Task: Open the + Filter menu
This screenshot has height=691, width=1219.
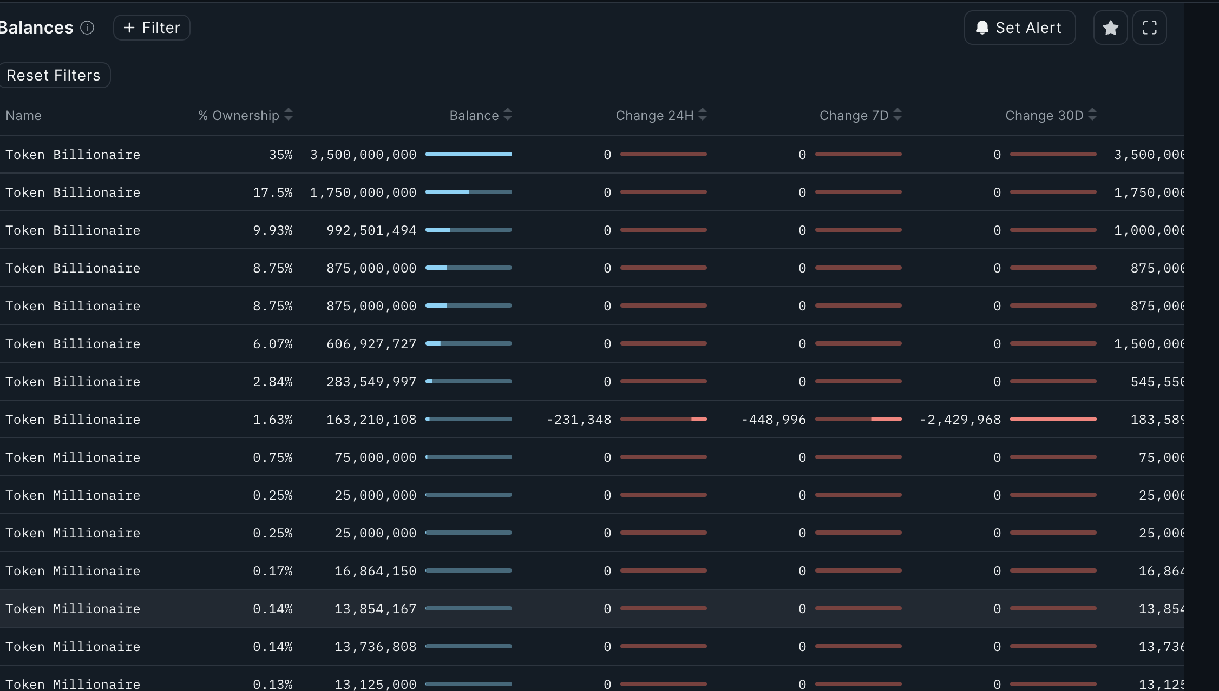Action: (x=152, y=28)
